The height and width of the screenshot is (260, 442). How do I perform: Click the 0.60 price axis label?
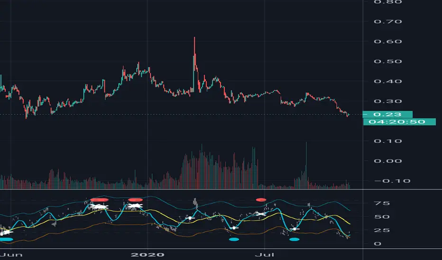click(x=387, y=42)
